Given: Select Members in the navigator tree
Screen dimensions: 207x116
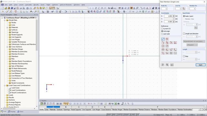Looking at the screenshot, I should [x=15, y=56].
